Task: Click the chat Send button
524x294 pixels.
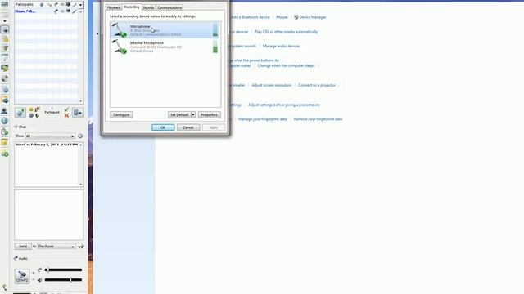Action: pos(23,247)
